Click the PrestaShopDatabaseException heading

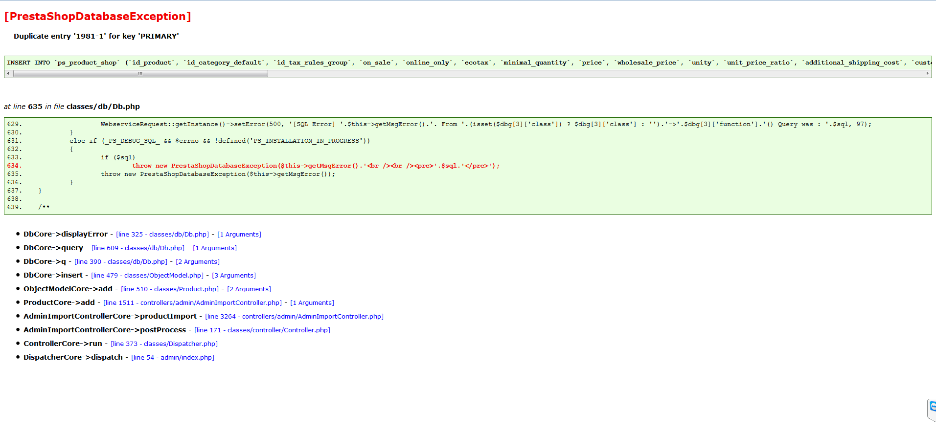97,16
